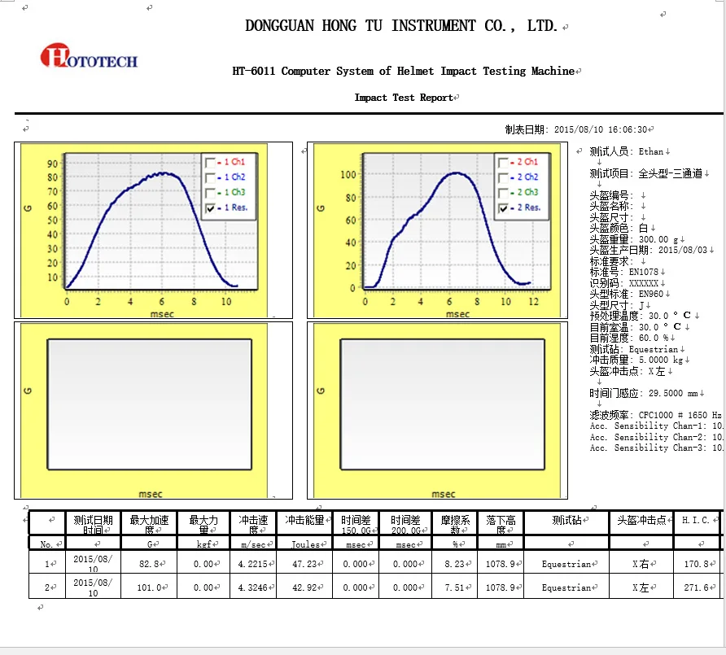Click the HT-6011 Computer System subtitle

point(403,71)
